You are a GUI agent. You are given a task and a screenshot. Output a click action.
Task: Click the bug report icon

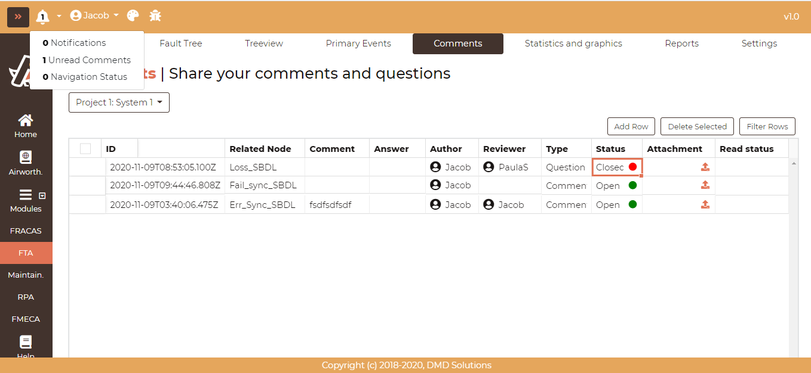[155, 16]
